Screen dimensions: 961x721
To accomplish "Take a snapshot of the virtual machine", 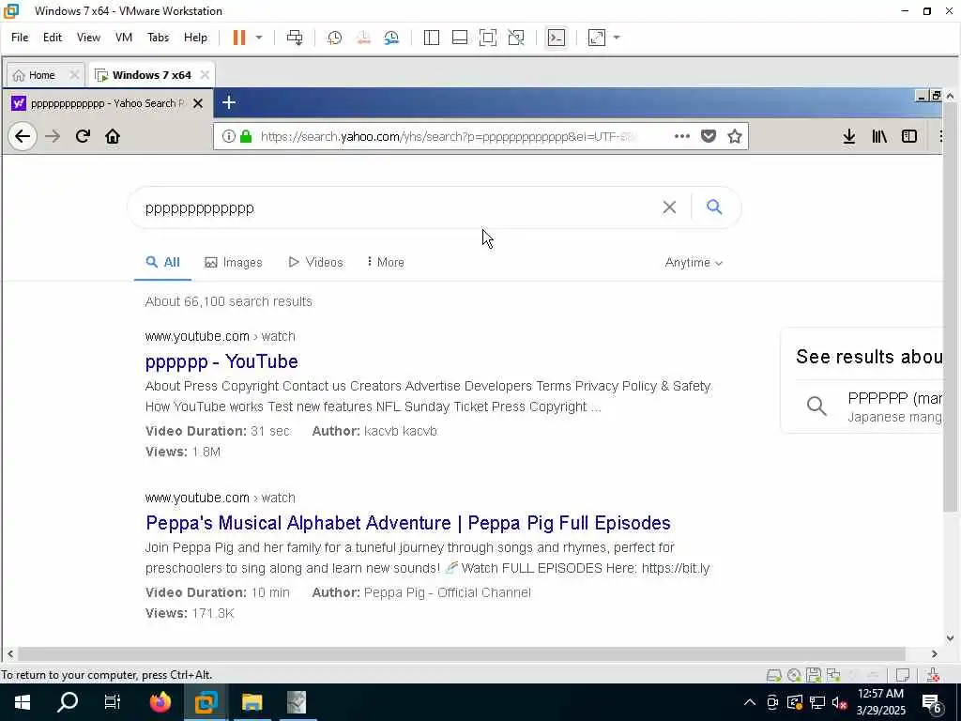I will pyautogui.click(x=335, y=38).
